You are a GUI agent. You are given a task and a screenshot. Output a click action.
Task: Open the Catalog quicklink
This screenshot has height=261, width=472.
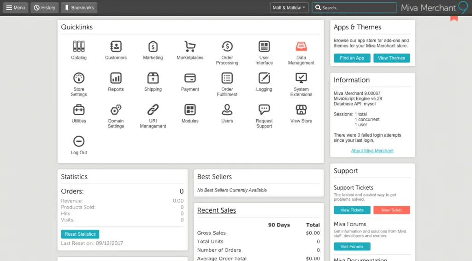click(78, 50)
